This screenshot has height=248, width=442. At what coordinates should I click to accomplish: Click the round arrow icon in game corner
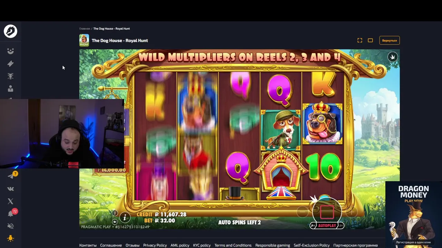[392, 57]
